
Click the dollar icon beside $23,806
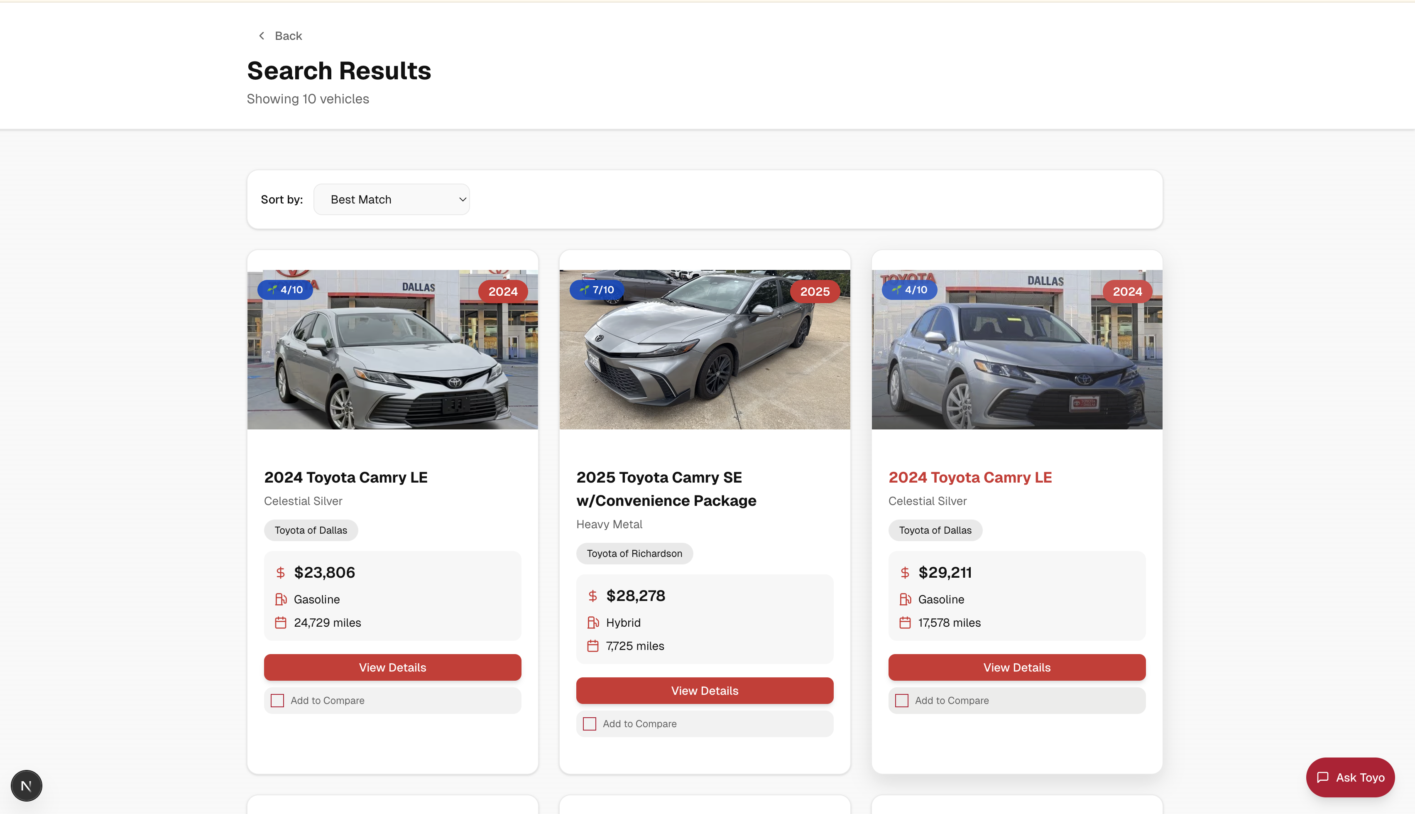281,572
